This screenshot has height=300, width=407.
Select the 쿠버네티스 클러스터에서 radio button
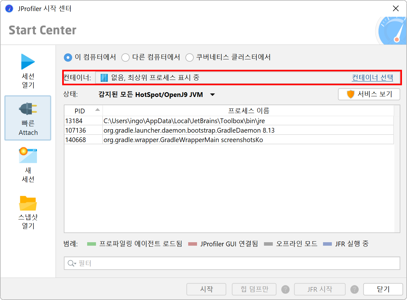tap(189, 57)
